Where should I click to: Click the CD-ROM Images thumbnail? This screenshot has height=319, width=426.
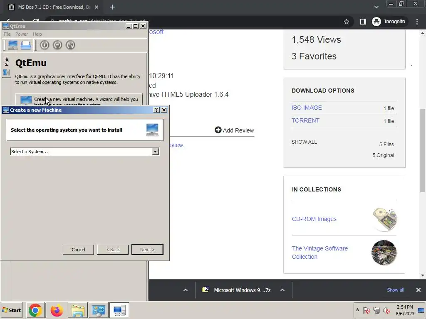coord(384,219)
